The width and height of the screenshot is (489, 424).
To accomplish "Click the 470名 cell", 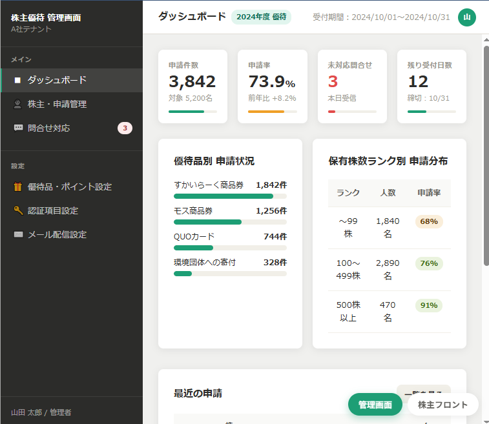I will (x=388, y=312).
